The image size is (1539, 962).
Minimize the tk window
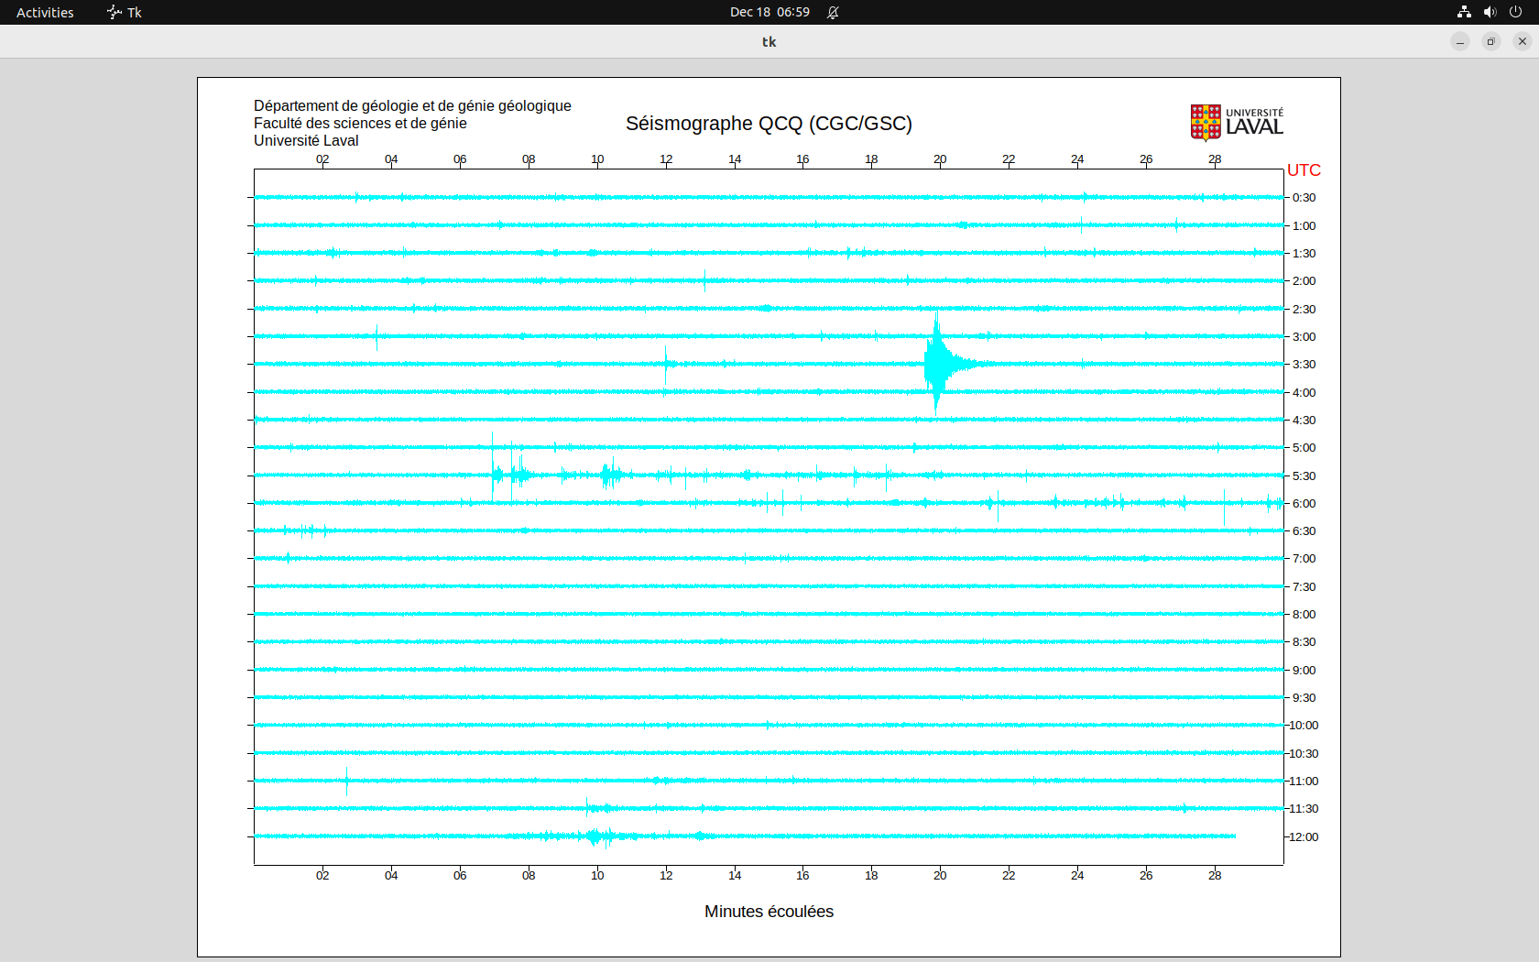point(1460,41)
